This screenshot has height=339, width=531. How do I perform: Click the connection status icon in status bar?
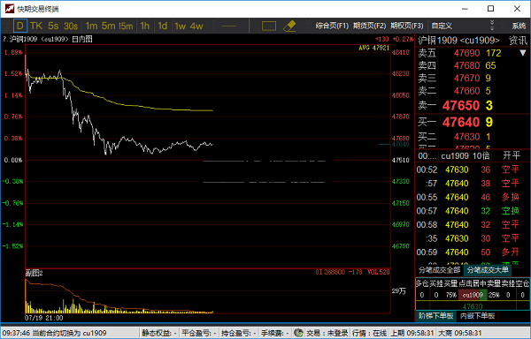(299, 333)
